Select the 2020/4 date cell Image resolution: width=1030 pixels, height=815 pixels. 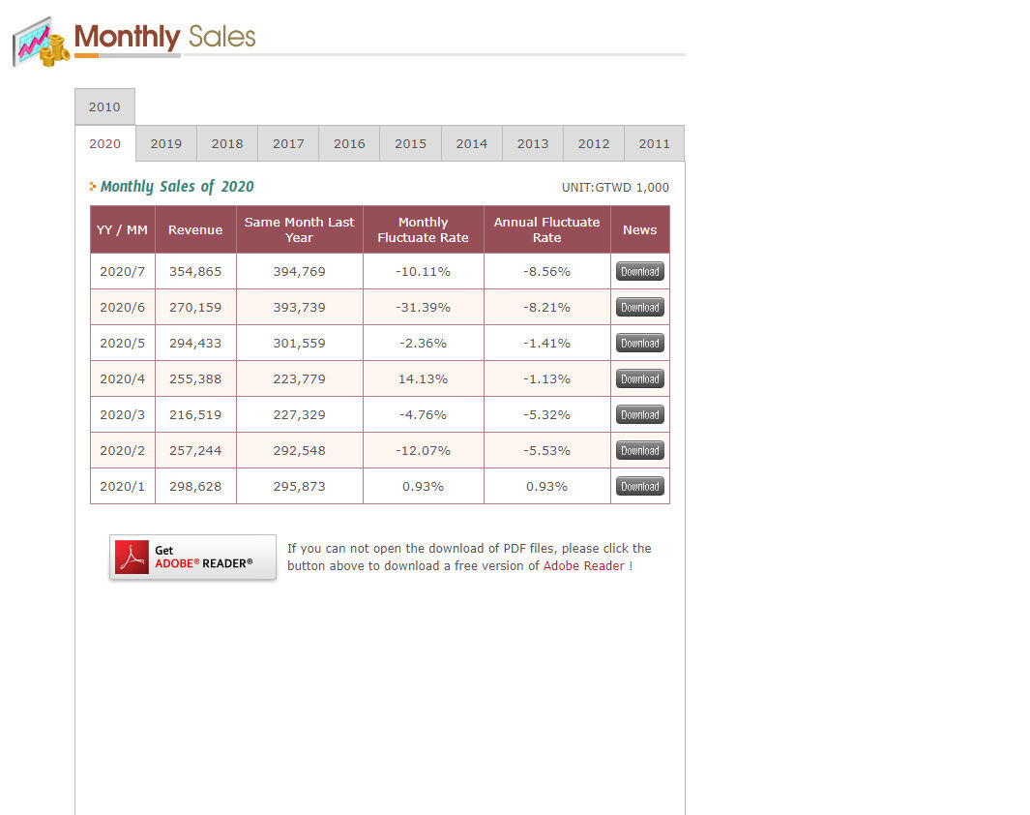pyautogui.click(x=122, y=378)
